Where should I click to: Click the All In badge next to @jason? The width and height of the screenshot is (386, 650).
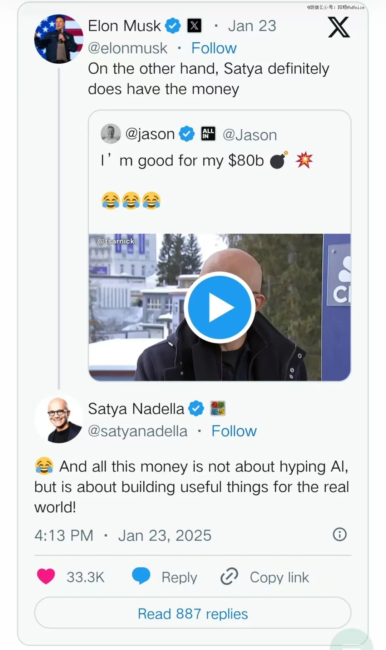(208, 134)
